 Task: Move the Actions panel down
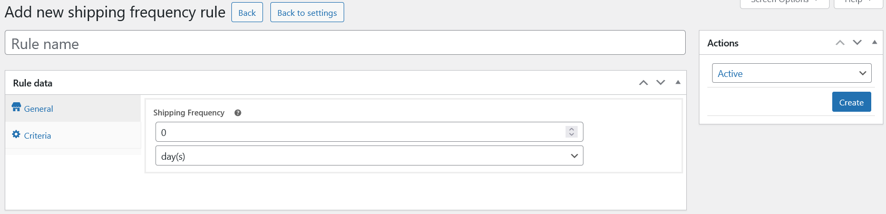click(857, 43)
